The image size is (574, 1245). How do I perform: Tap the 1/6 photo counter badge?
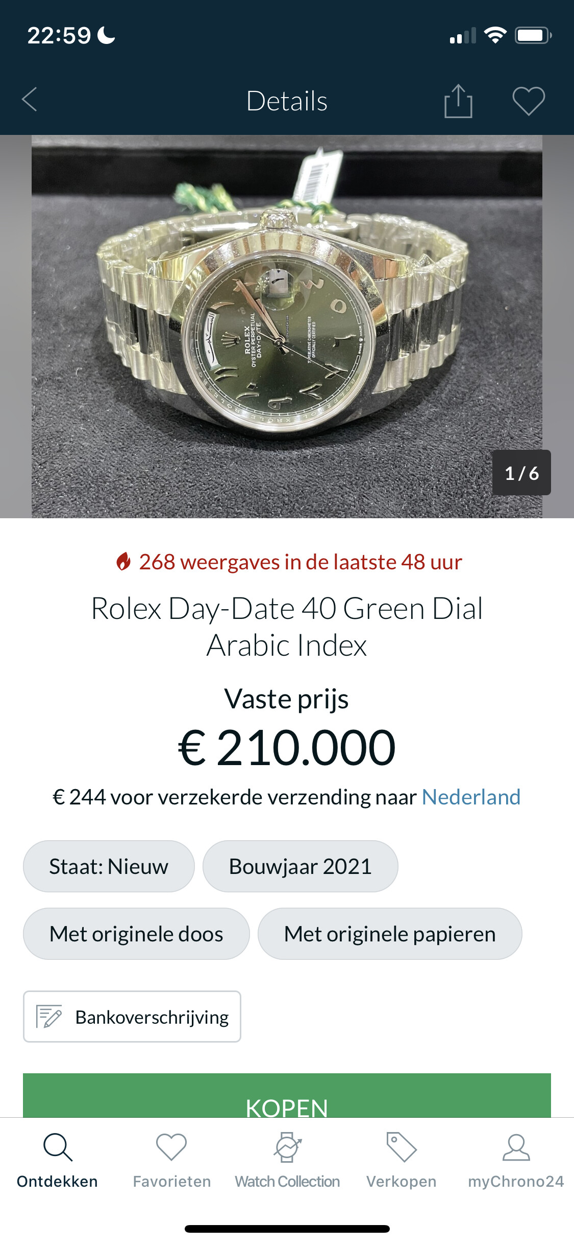[521, 473]
